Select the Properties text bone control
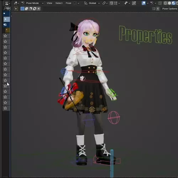 (146, 35)
